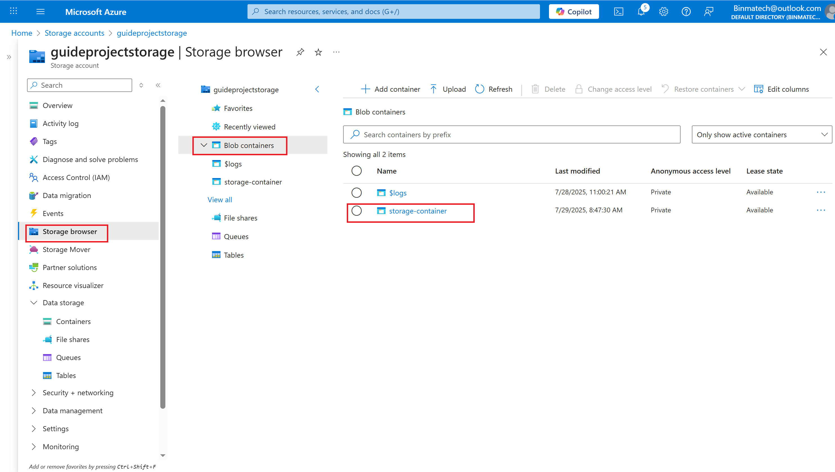
Task: Open Only show active containers dropdown
Action: coord(761,134)
